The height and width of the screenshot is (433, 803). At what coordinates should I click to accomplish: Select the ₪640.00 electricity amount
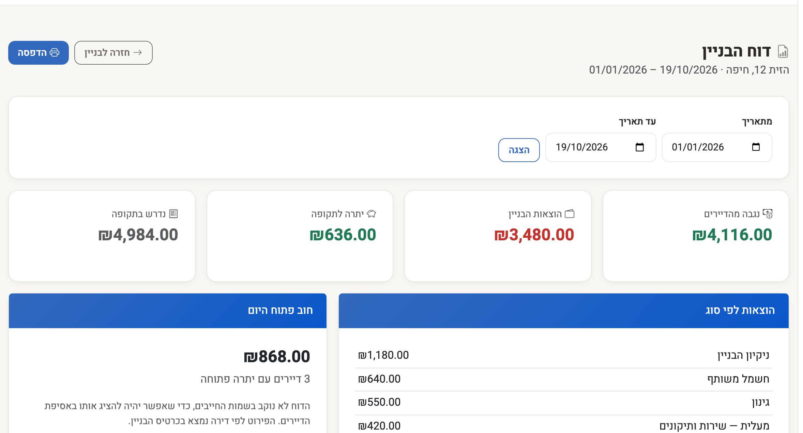coord(379,379)
